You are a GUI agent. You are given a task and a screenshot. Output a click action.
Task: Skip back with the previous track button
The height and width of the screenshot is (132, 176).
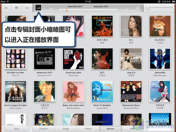[x=6, y=8]
